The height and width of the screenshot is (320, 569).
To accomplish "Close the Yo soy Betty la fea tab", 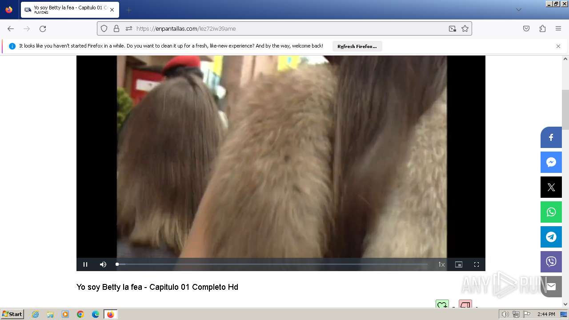I will pos(112,10).
